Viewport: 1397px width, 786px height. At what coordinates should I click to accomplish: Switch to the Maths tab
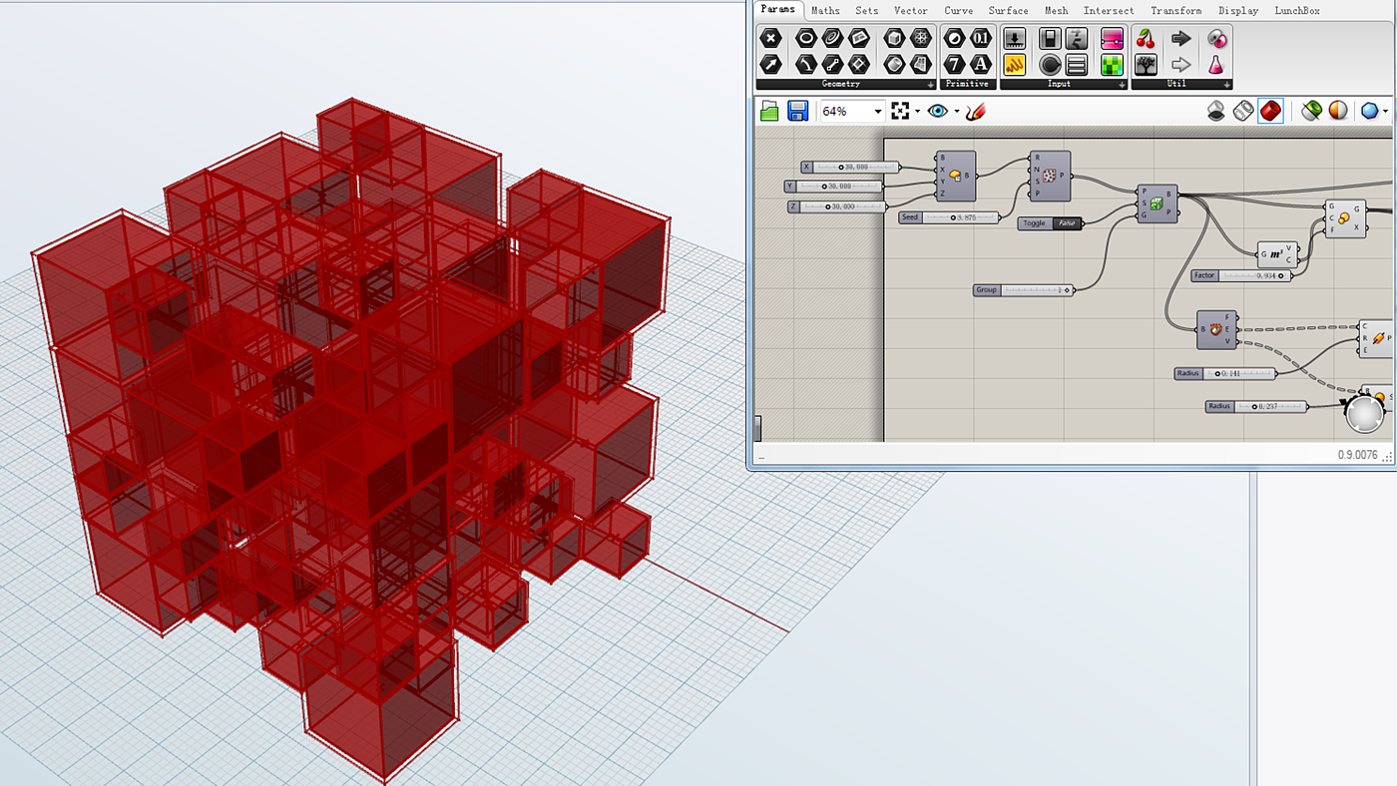pos(825,11)
